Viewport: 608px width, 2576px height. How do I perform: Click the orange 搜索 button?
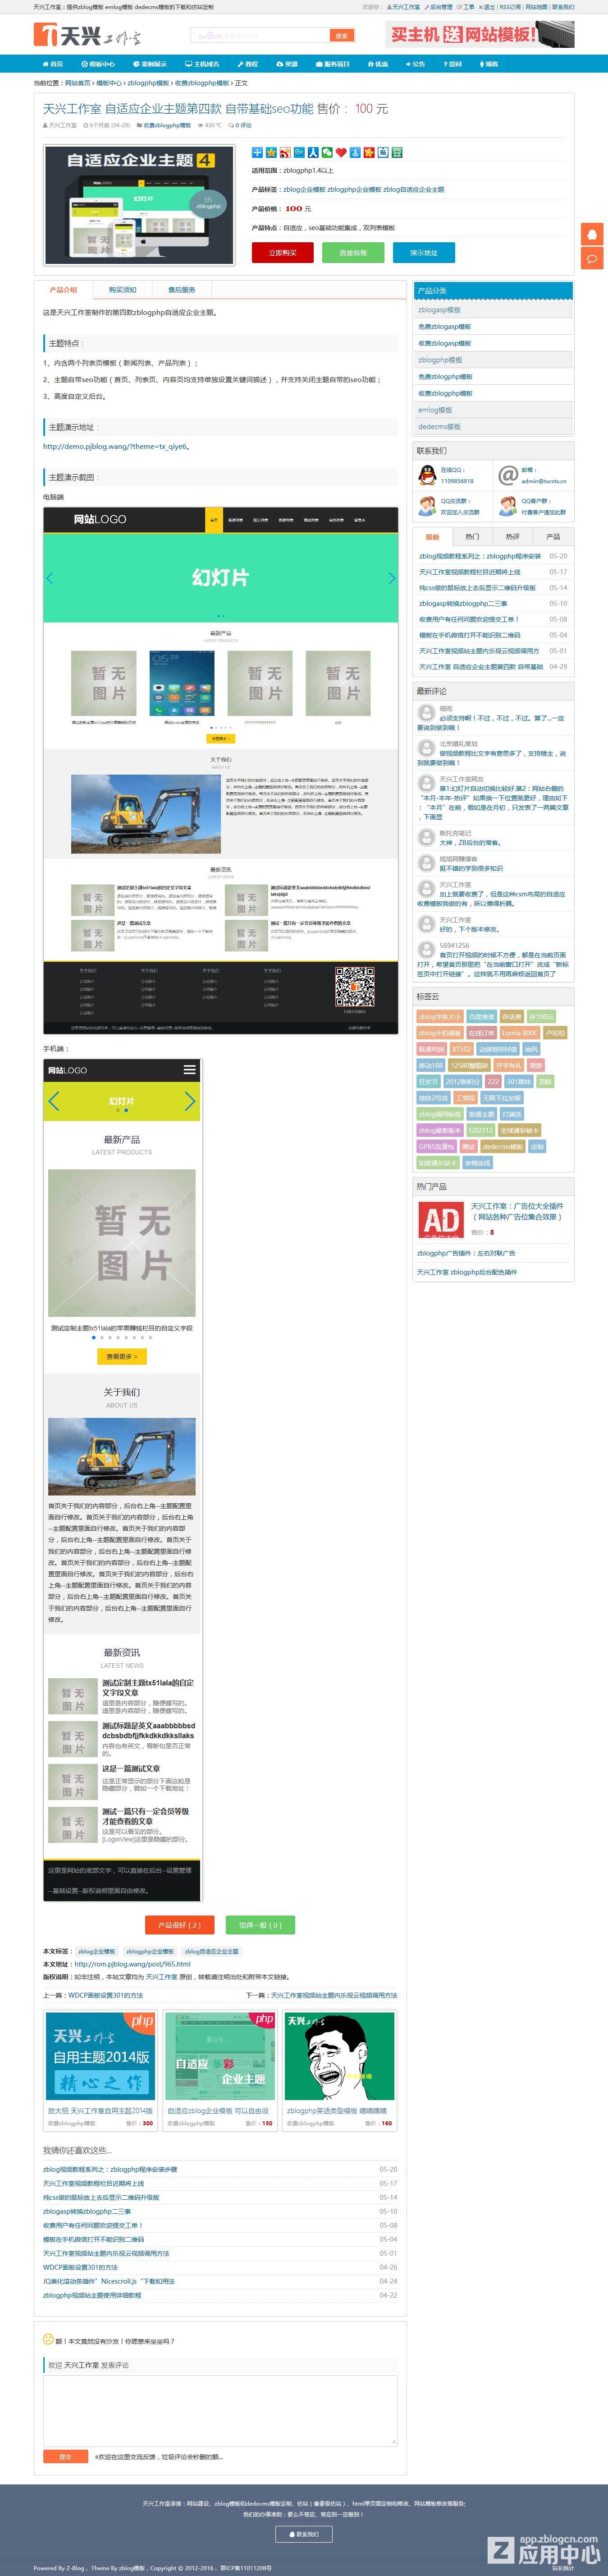tap(343, 36)
